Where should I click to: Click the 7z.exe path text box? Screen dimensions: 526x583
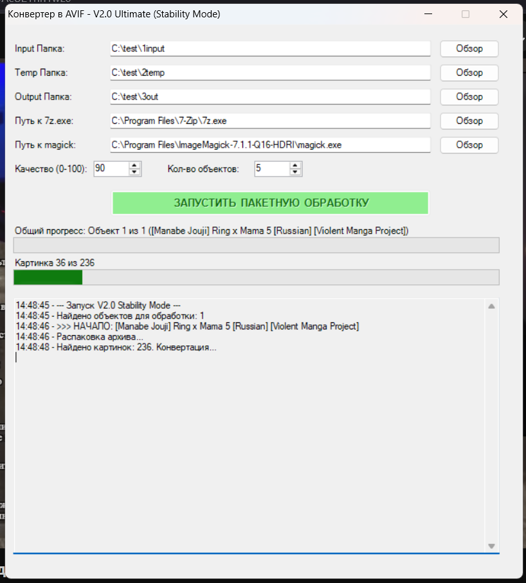click(x=269, y=121)
